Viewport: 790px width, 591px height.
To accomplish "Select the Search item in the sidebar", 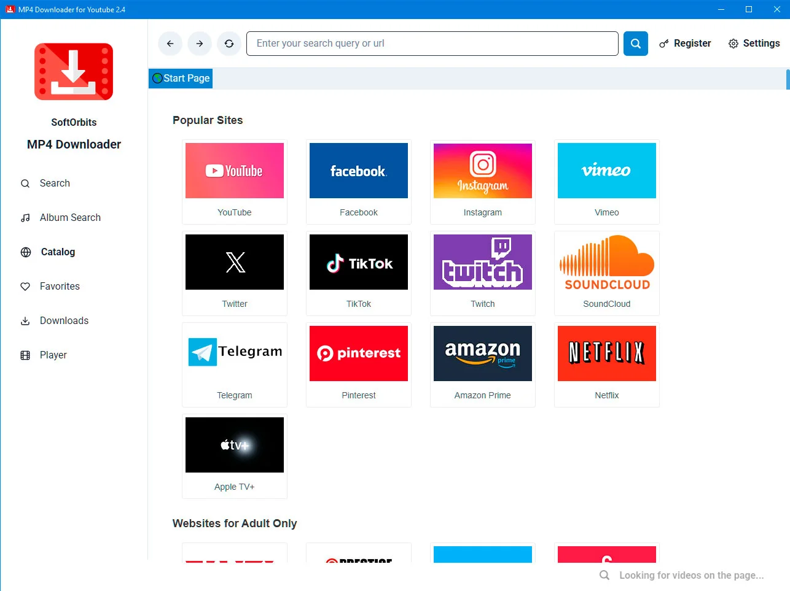I will (x=54, y=183).
